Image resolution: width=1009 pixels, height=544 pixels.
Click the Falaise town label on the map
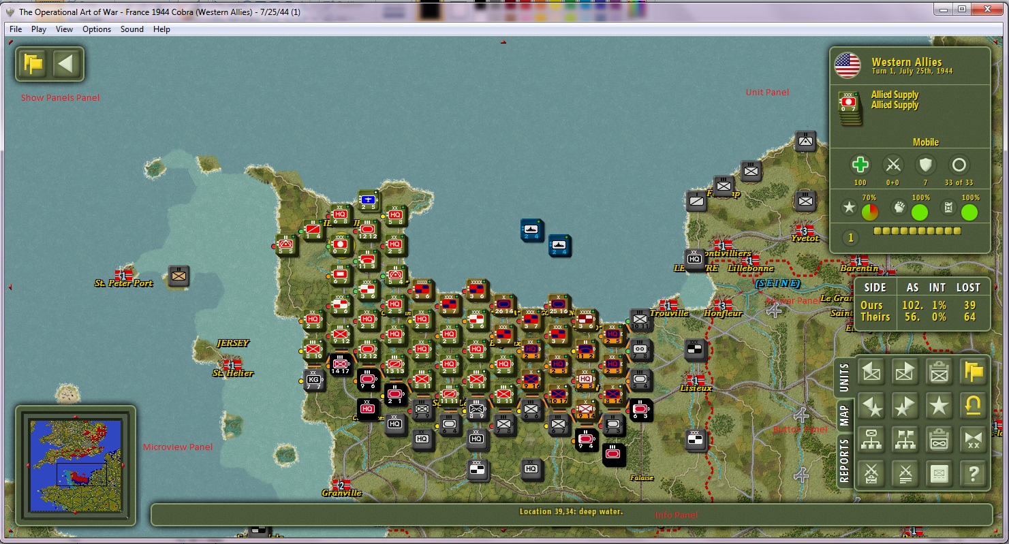642,478
